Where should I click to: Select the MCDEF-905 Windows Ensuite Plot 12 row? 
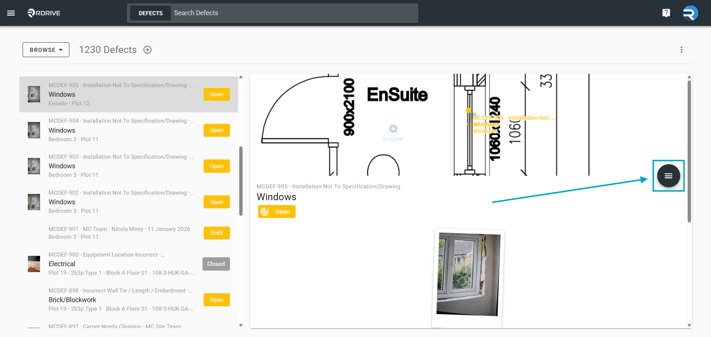click(129, 94)
